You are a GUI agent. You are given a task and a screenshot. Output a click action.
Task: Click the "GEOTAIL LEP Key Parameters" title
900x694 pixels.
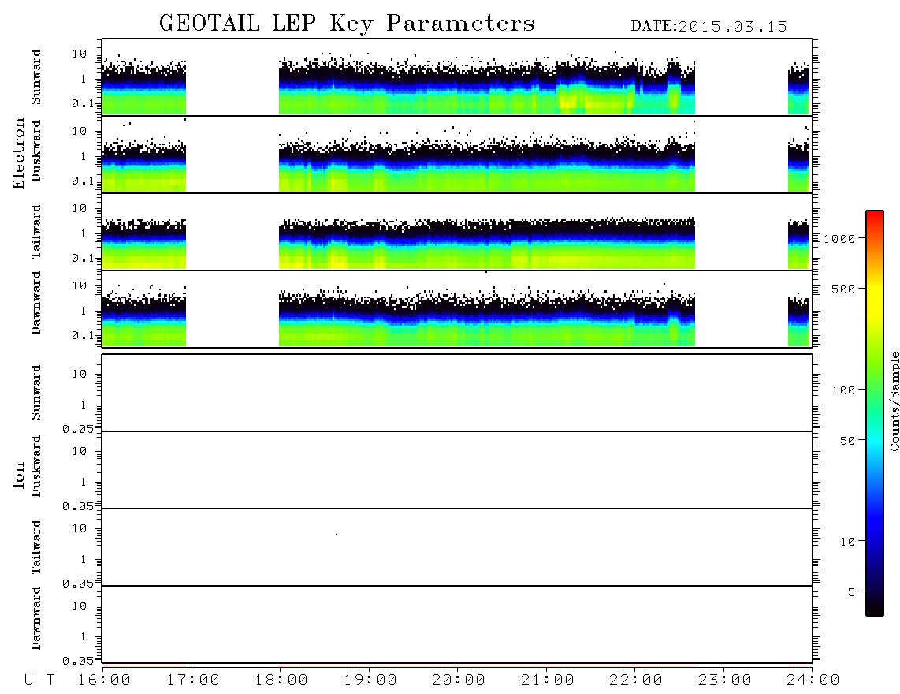pos(347,24)
